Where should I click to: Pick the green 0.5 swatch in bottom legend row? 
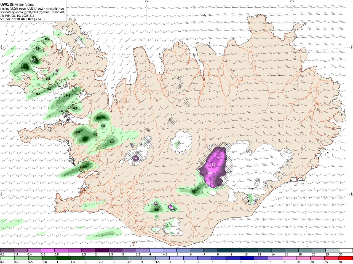click(35, 258)
